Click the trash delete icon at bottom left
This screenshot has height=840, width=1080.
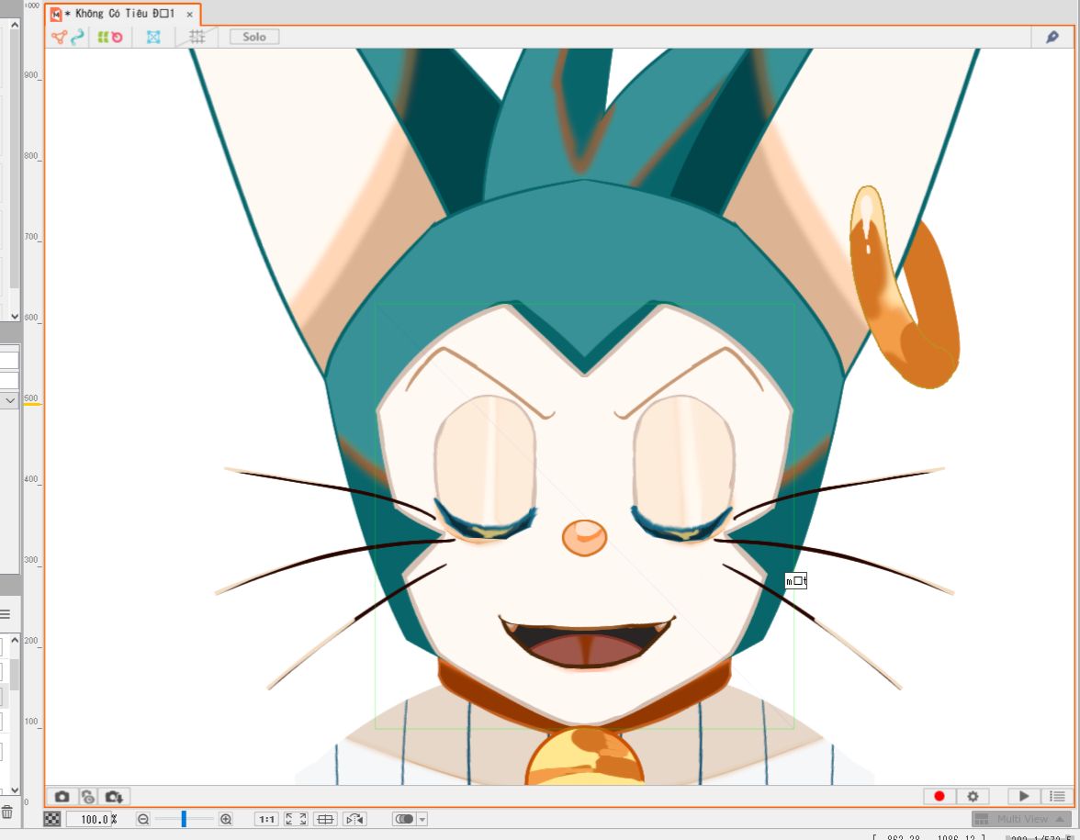click(7, 812)
